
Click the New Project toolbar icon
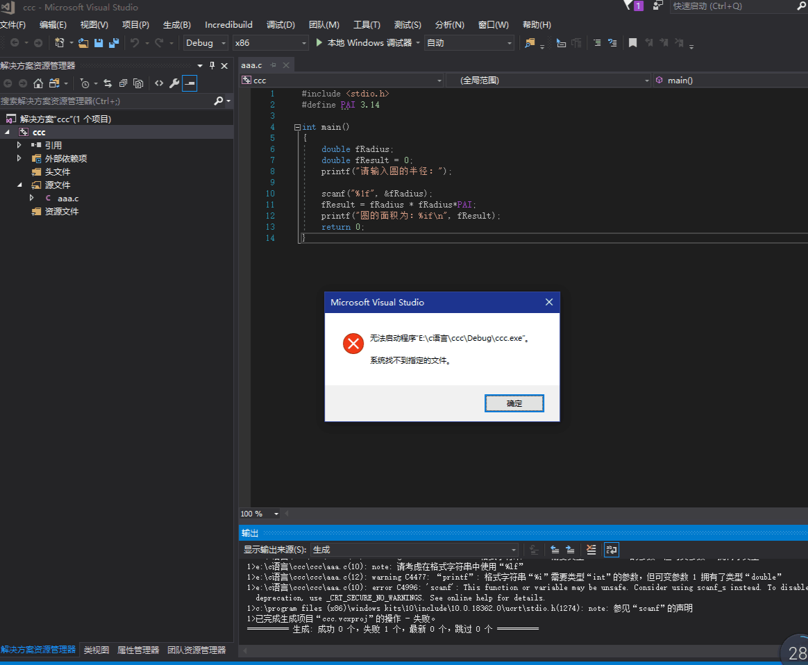[60, 43]
